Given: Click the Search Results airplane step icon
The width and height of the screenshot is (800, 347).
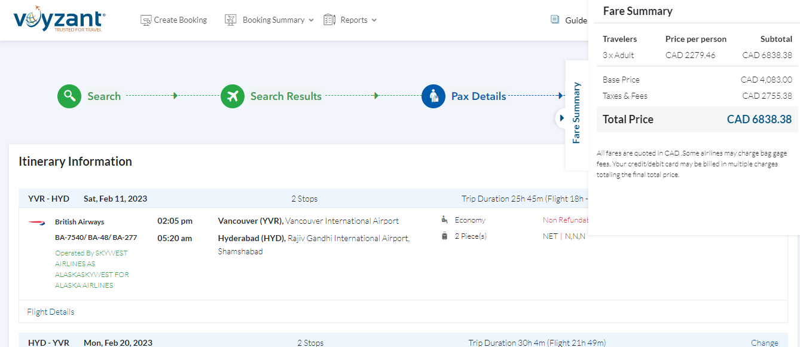Looking at the screenshot, I should 233,96.
